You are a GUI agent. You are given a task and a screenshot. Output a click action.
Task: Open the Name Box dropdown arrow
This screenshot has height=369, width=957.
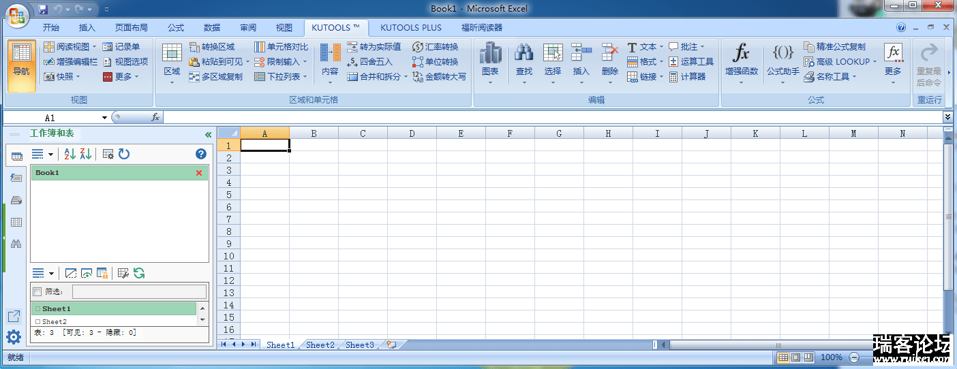click(x=104, y=118)
